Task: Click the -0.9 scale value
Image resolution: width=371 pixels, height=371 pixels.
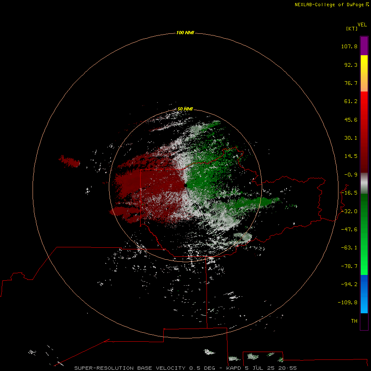Action: 351,175
